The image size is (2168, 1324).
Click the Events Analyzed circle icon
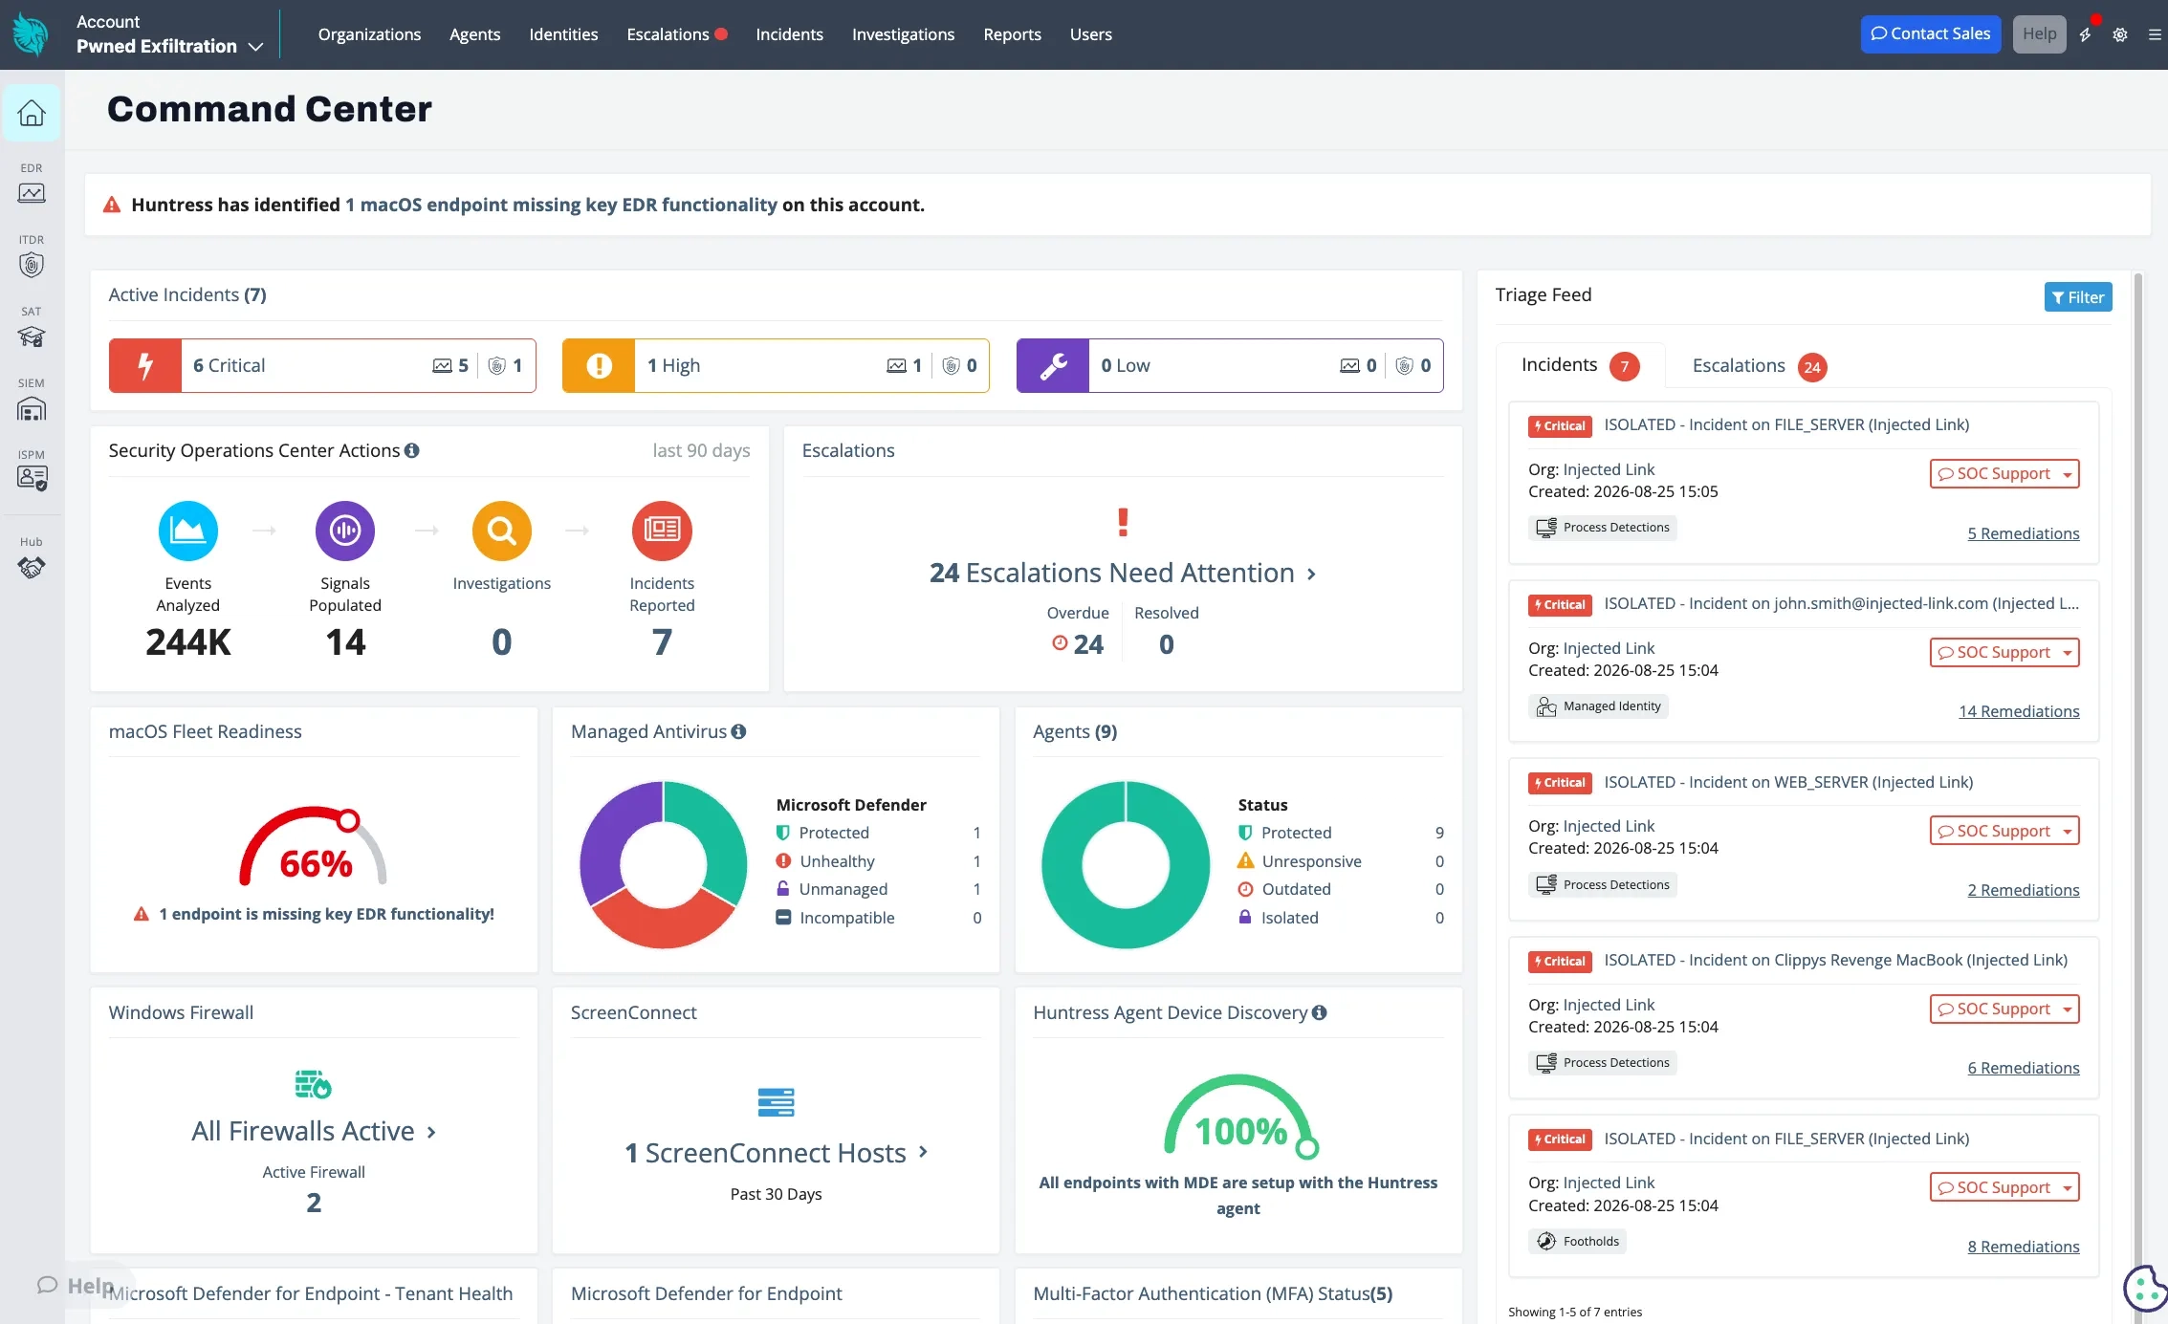tap(188, 531)
